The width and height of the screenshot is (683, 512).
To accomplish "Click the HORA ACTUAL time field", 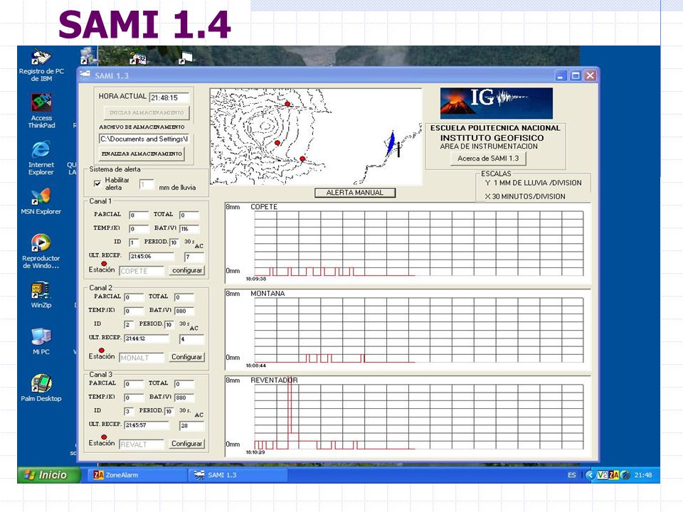I will [x=169, y=97].
